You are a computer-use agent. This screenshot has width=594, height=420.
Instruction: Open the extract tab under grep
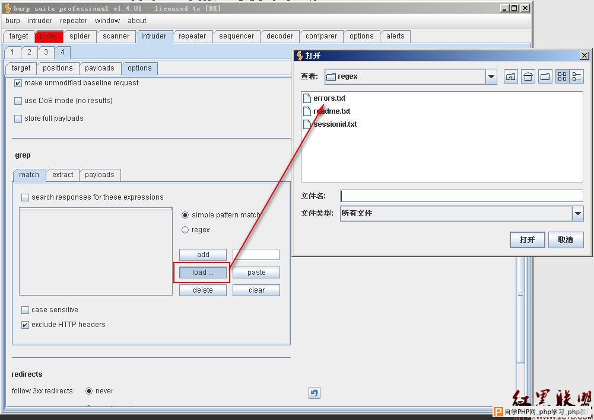click(x=63, y=175)
